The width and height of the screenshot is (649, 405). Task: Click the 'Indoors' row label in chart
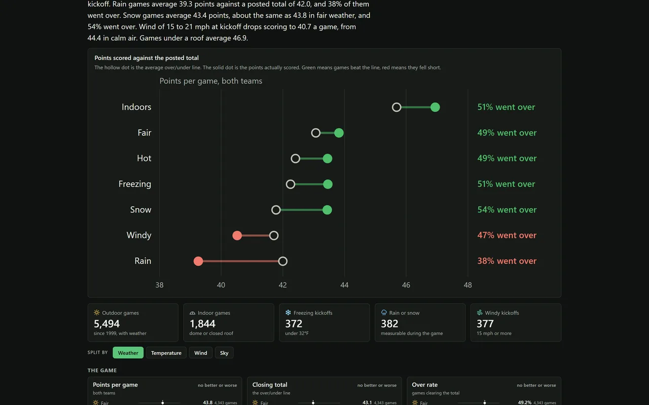[136, 107]
